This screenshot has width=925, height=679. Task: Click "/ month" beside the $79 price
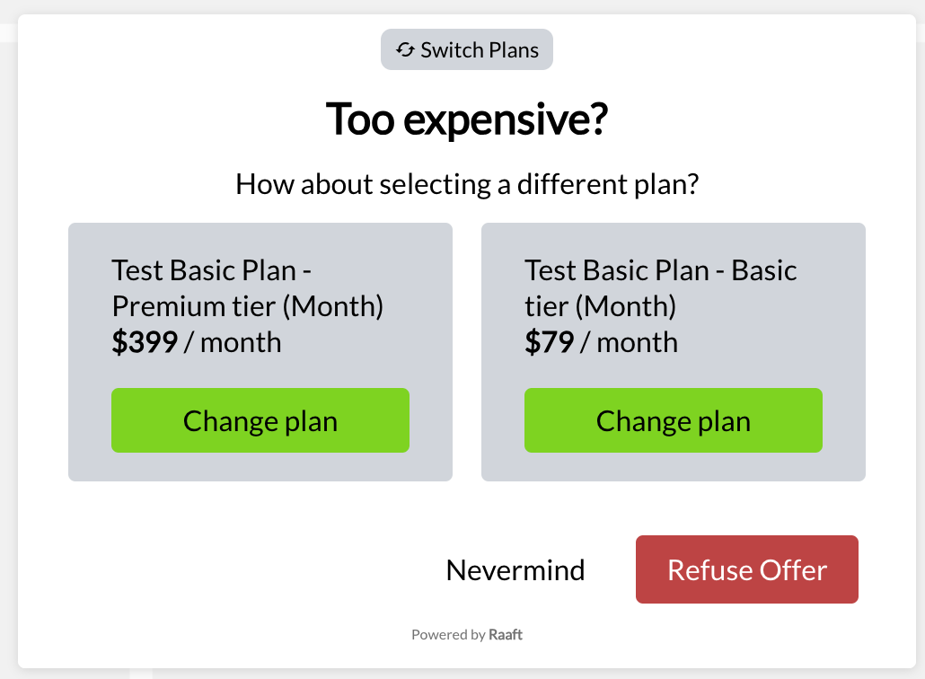(629, 342)
